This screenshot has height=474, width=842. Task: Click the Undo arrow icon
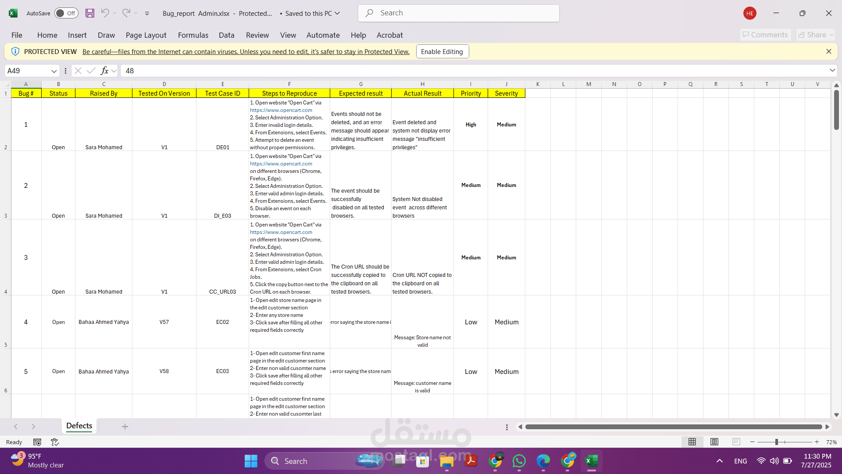105,13
